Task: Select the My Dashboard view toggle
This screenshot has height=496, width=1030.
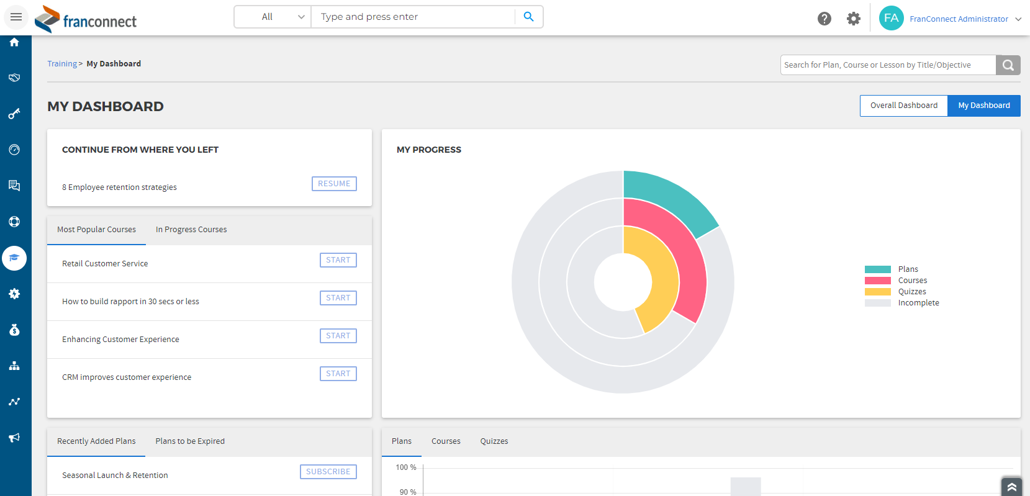Action: [983, 106]
